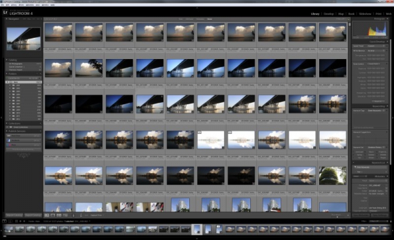Switch to the Develop module

coord(328,14)
